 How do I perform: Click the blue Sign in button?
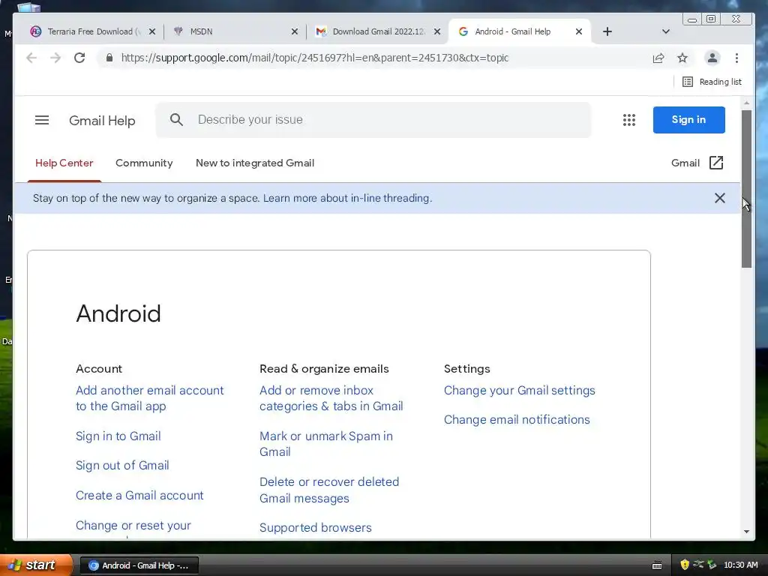(x=688, y=119)
